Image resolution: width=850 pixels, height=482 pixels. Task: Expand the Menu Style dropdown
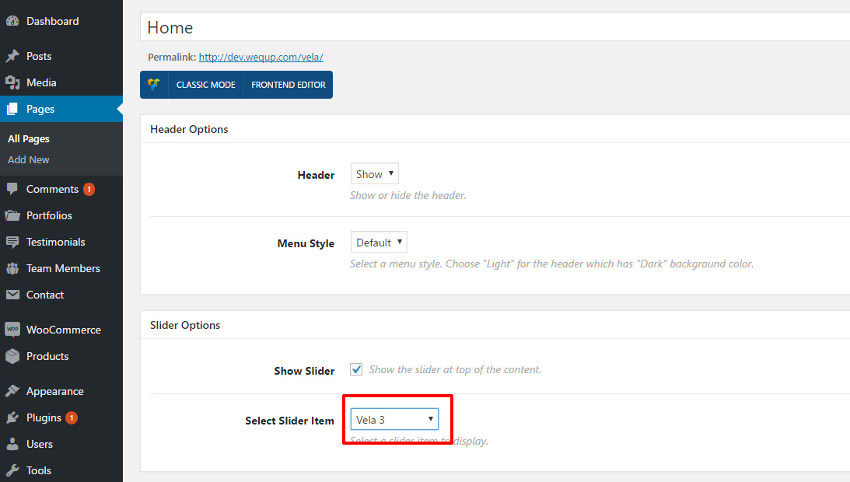(379, 243)
